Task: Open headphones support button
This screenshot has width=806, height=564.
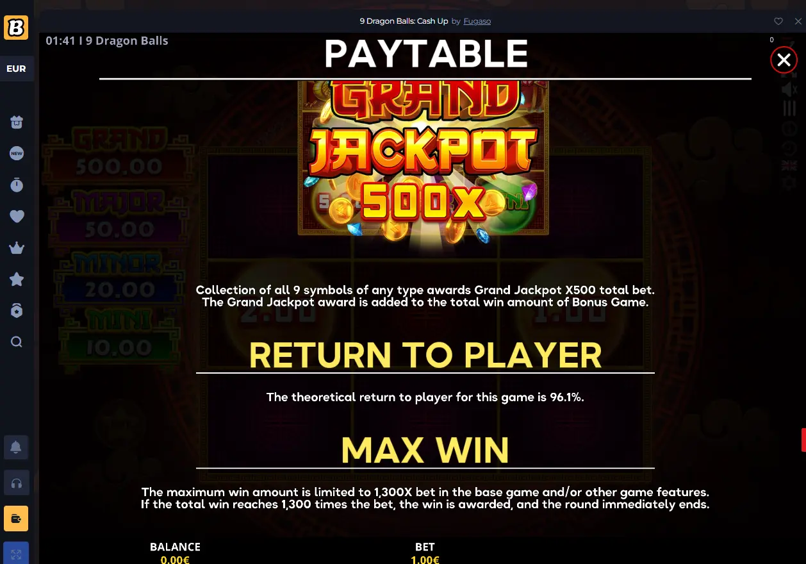Action: [16, 483]
